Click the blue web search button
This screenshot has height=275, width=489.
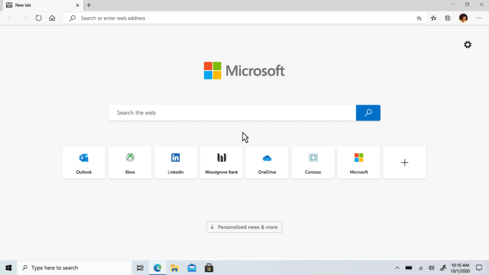tap(368, 113)
